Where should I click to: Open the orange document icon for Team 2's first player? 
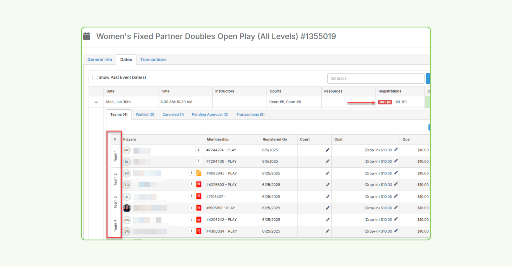point(198,172)
